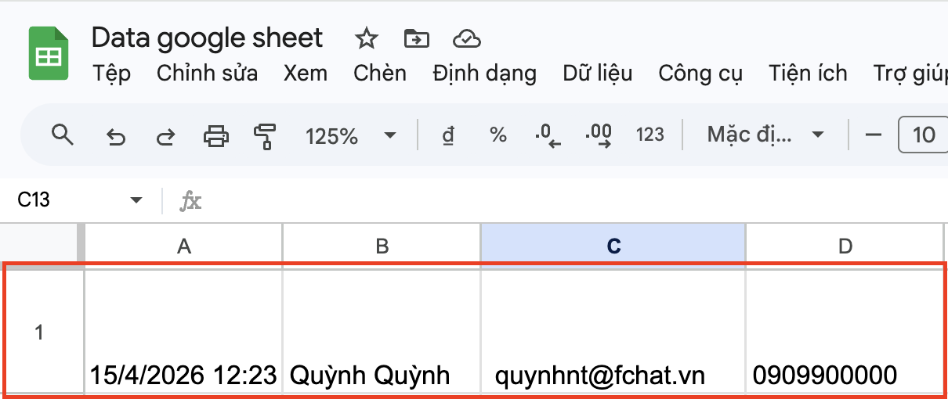
Task: Open the Mặc định font dropdown
Action: point(765,135)
